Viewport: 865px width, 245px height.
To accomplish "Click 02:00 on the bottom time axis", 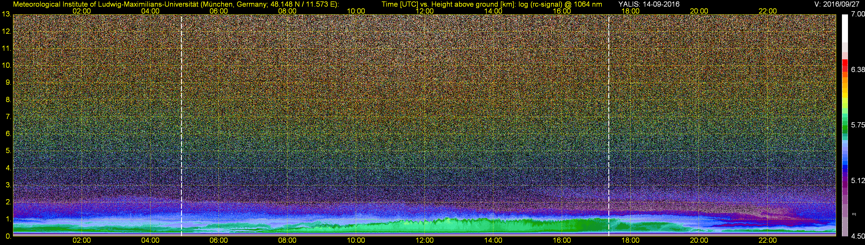I will click(x=82, y=241).
